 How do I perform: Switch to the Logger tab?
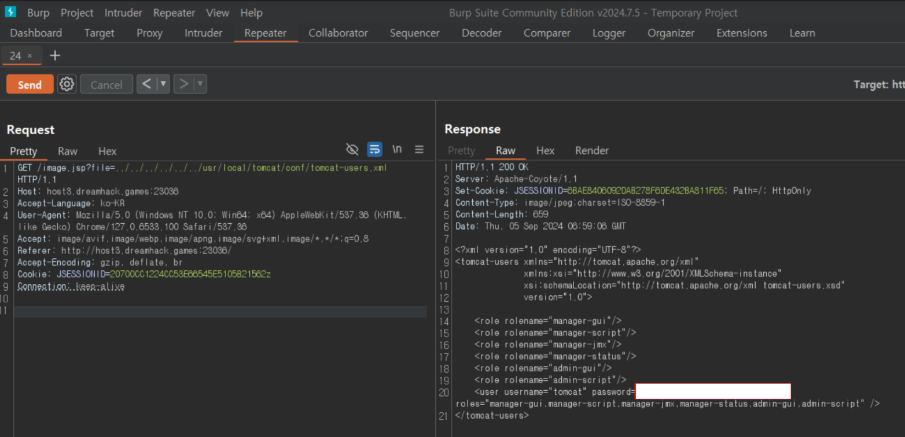tap(609, 33)
